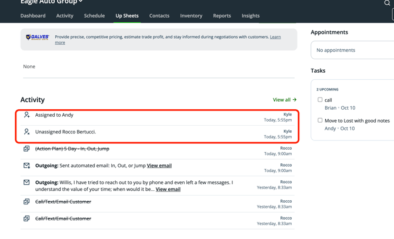This screenshot has width=394, height=239.
Task: Expand the Eagle Auto Group dropdown
Action: [52, 2]
